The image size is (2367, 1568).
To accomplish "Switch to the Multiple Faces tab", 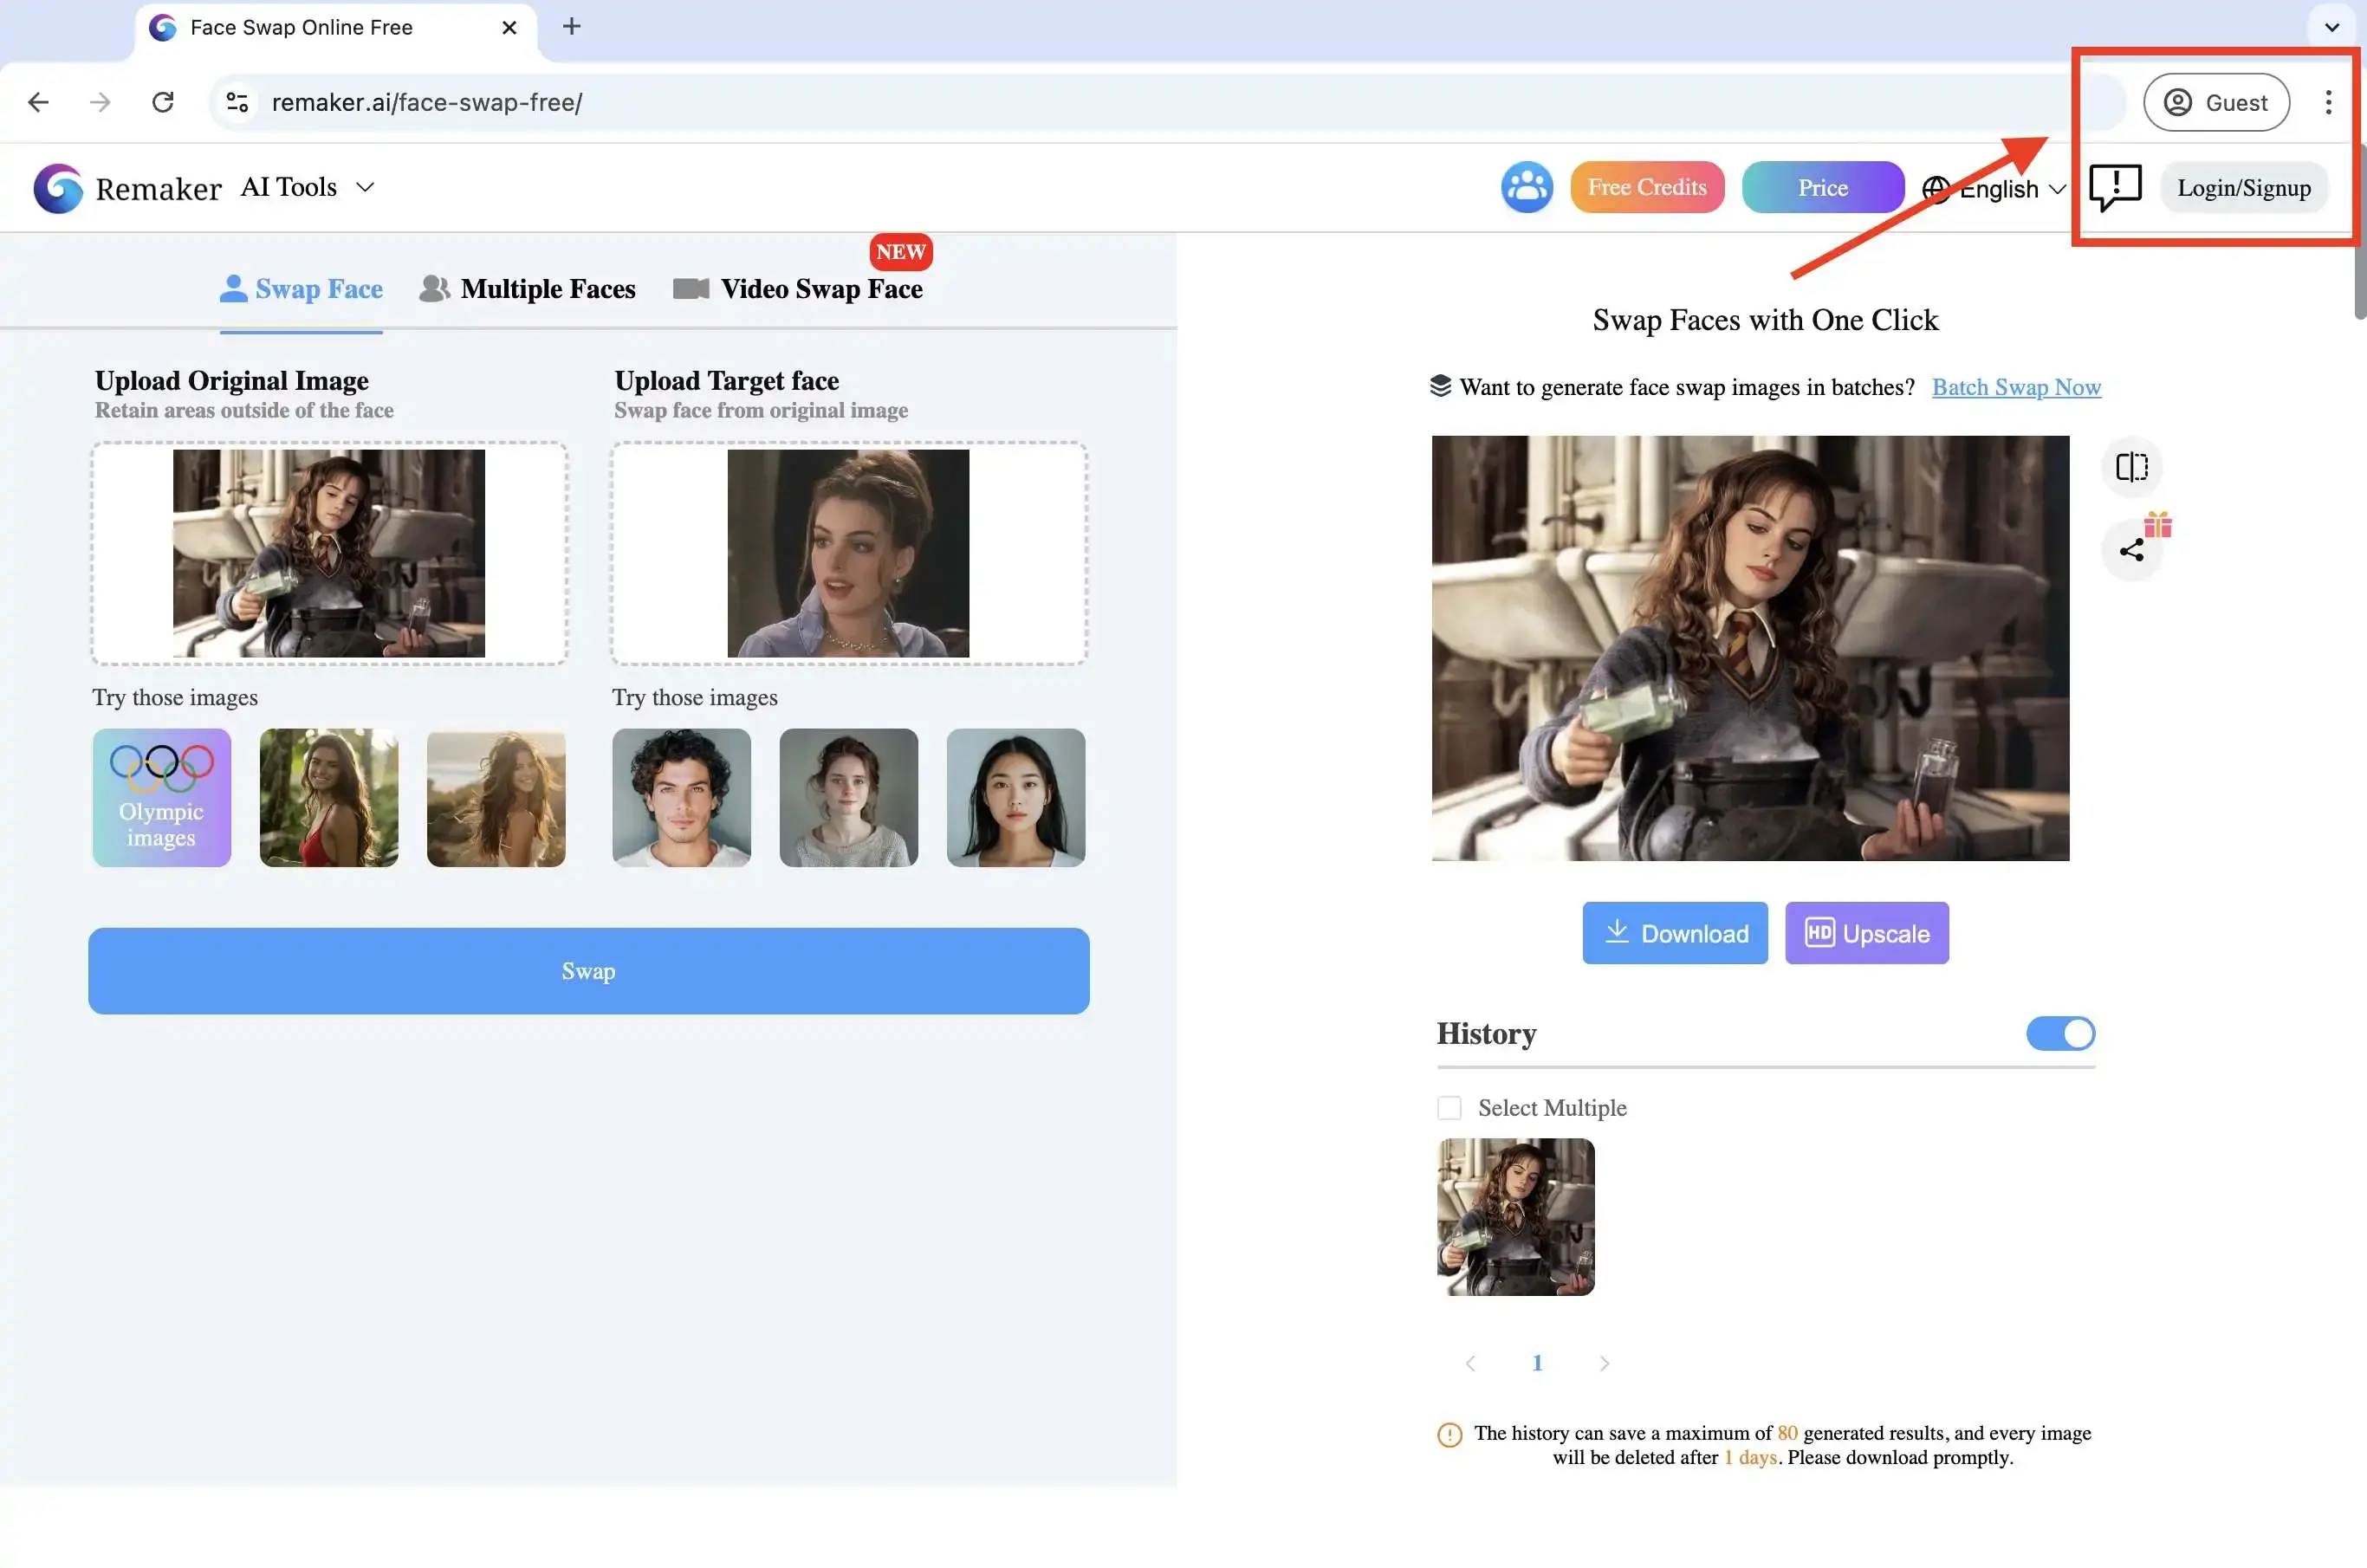I will click(x=527, y=289).
